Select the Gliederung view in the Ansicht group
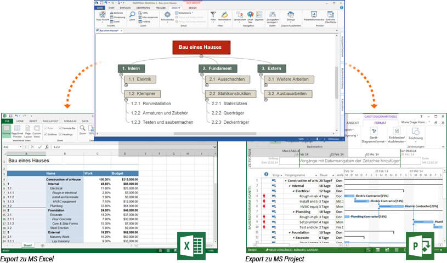 (x=117, y=18)
